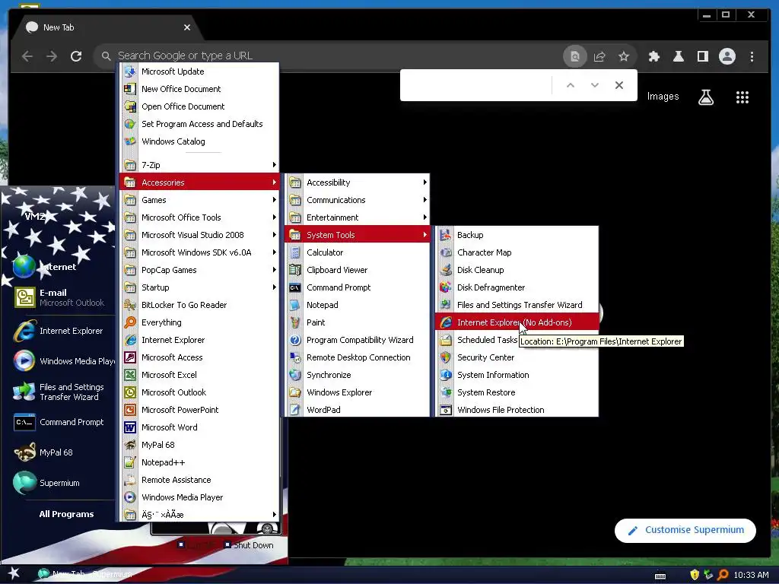Open the Images link
The image size is (779, 584).
coord(663,97)
